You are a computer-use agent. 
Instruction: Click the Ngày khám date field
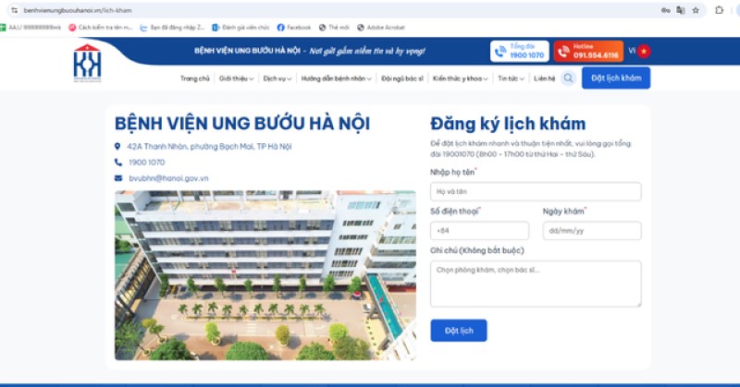591,231
